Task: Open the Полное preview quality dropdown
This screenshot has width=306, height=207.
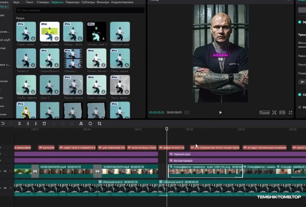Action: (x=265, y=112)
